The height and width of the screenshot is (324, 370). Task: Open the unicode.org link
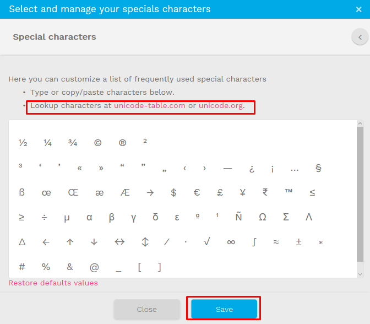[x=220, y=105]
